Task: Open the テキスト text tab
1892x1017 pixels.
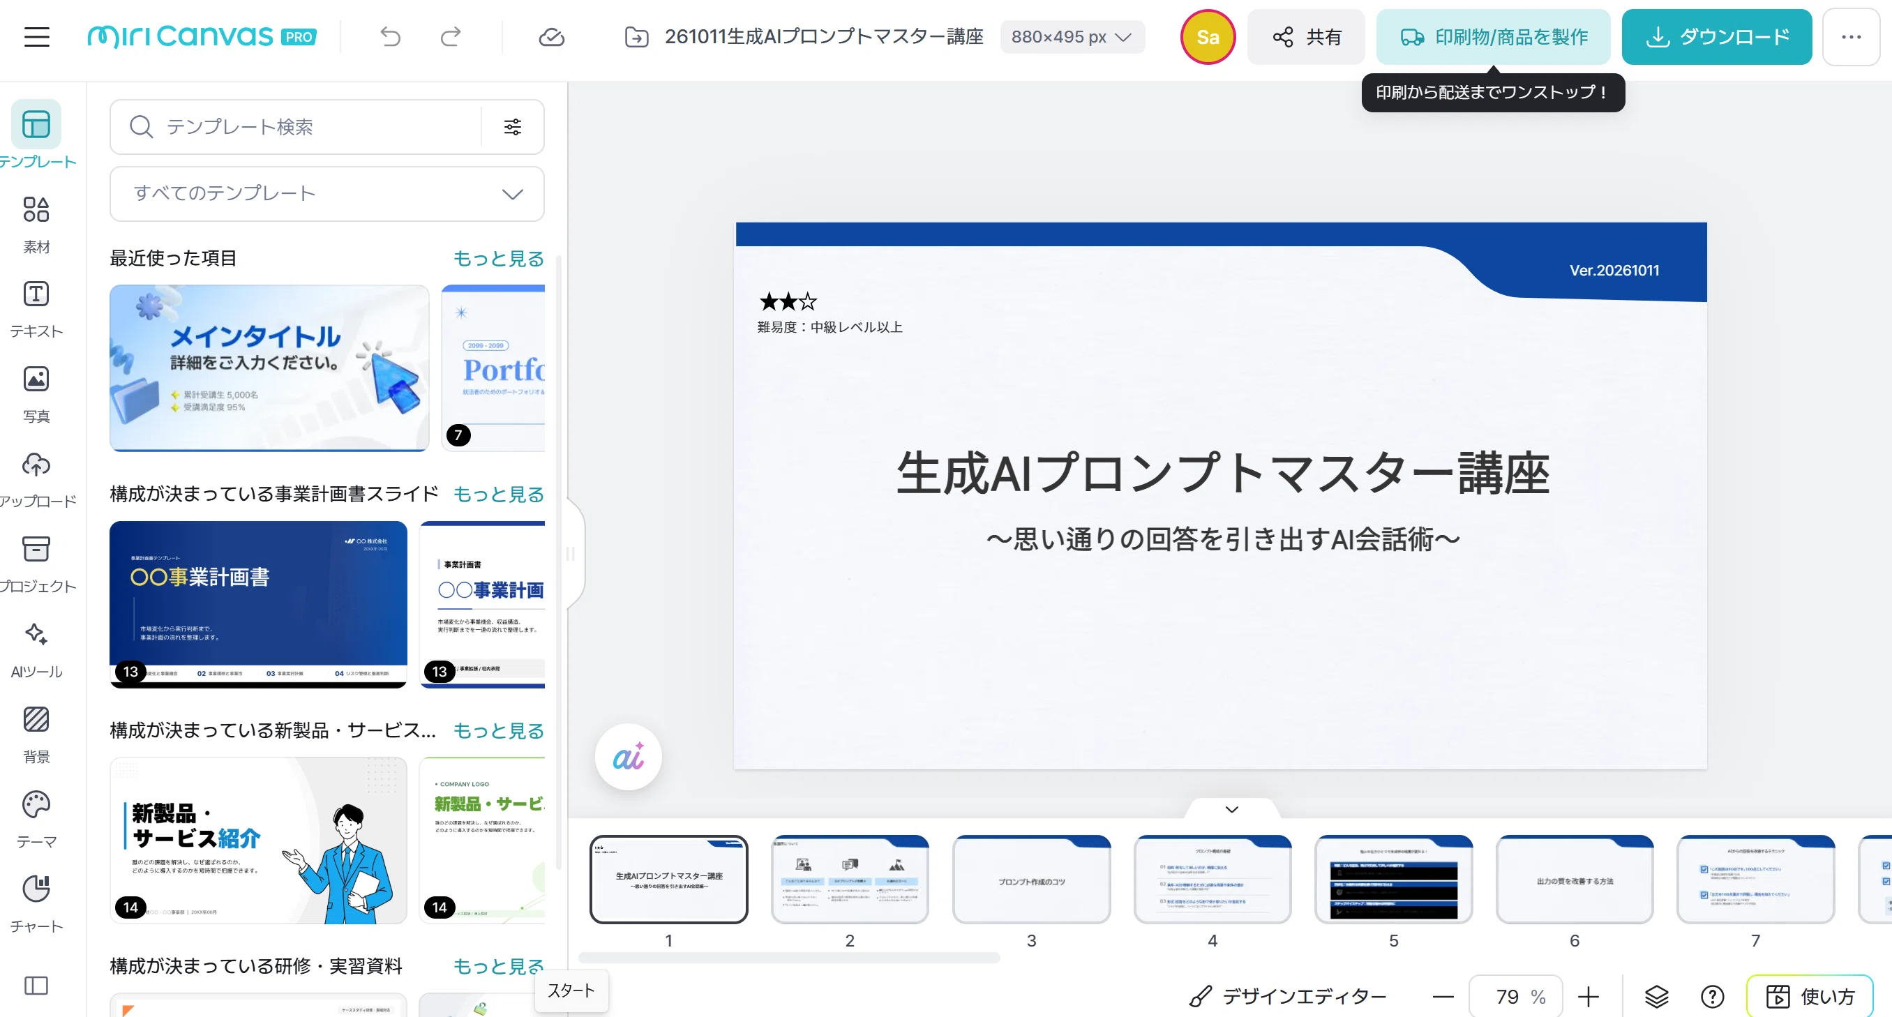Action: (x=36, y=309)
